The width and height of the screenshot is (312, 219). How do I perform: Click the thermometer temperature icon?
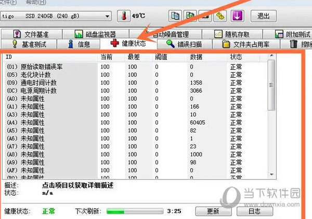[x=124, y=16]
